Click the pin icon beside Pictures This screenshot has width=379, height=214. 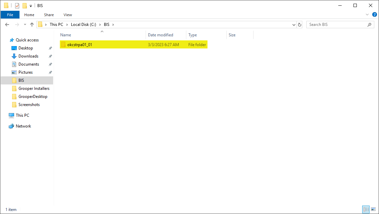tap(50, 72)
